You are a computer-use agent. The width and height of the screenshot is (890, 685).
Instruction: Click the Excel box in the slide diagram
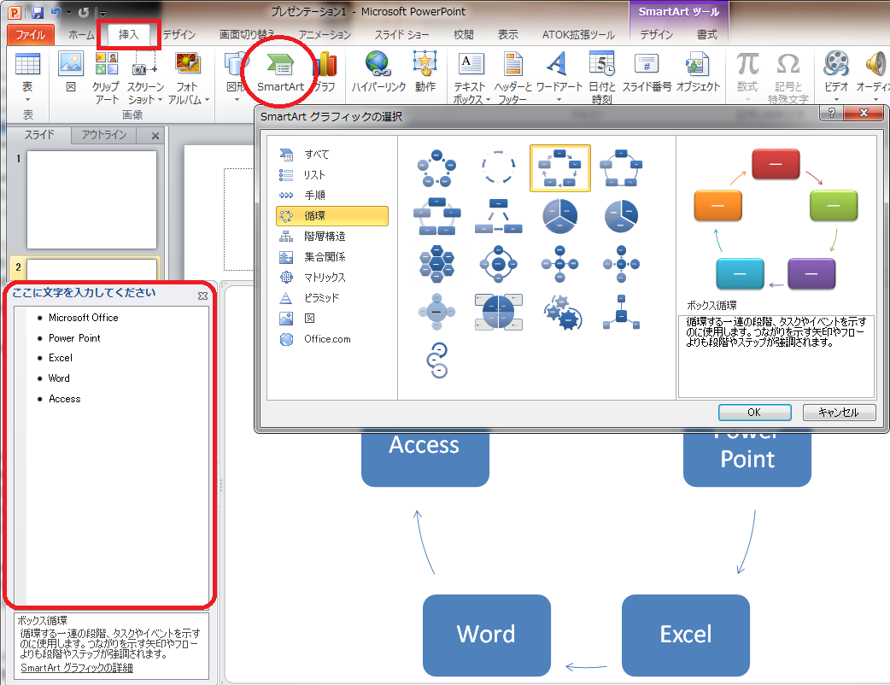686,635
